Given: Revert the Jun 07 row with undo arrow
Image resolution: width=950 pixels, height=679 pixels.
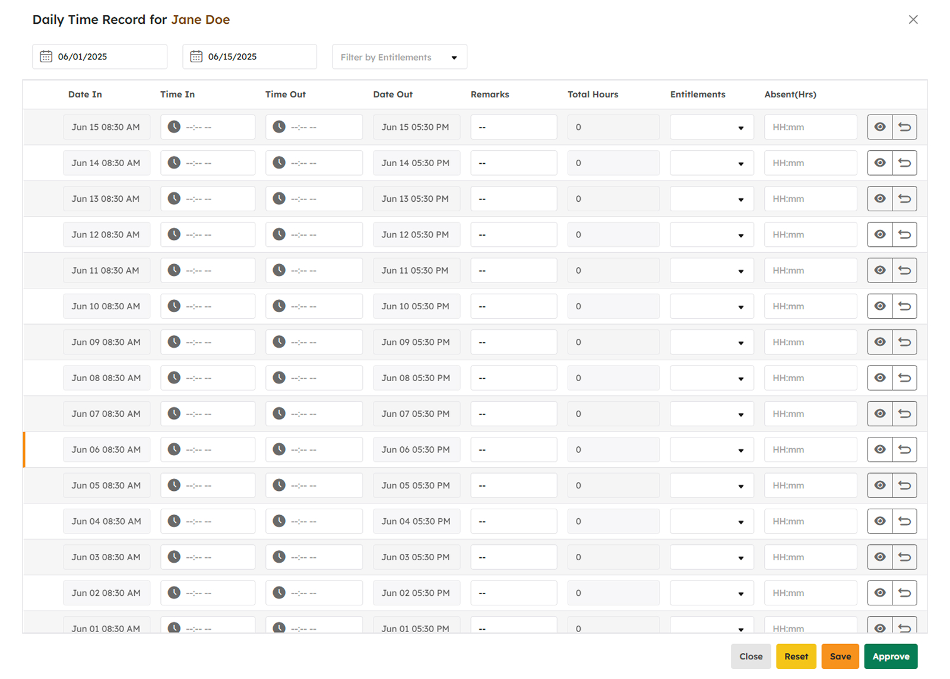Looking at the screenshot, I should [x=904, y=414].
